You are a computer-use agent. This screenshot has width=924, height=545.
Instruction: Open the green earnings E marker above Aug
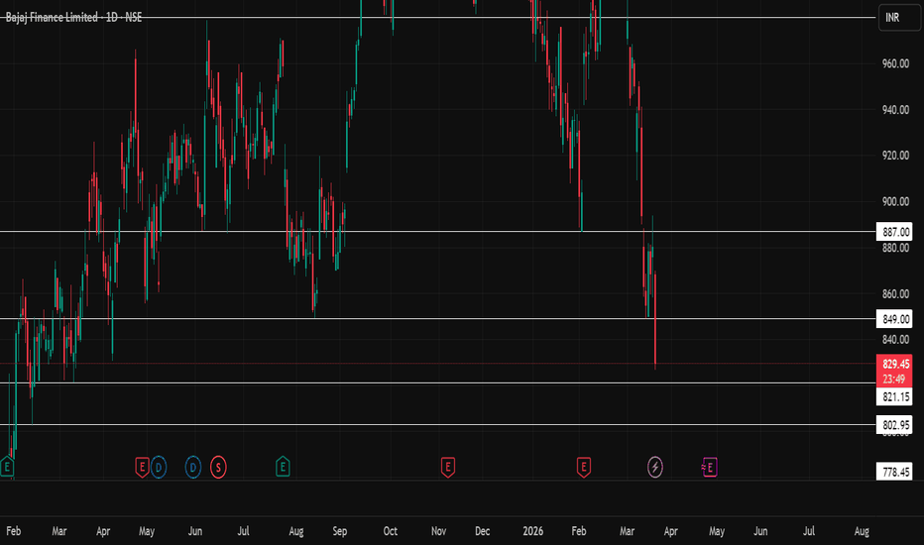(283, 468)
